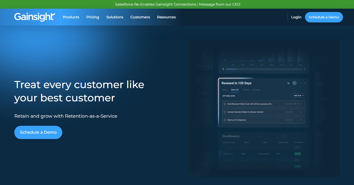Close the Renewal in 120 Days card
This screenshot has width=354, height=185.
click(304, 83)
